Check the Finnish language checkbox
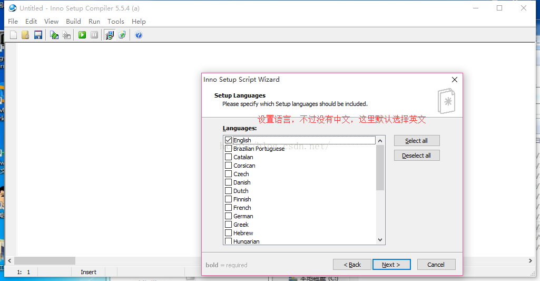This screenshot has height=281, width=540. pos(228,199)
